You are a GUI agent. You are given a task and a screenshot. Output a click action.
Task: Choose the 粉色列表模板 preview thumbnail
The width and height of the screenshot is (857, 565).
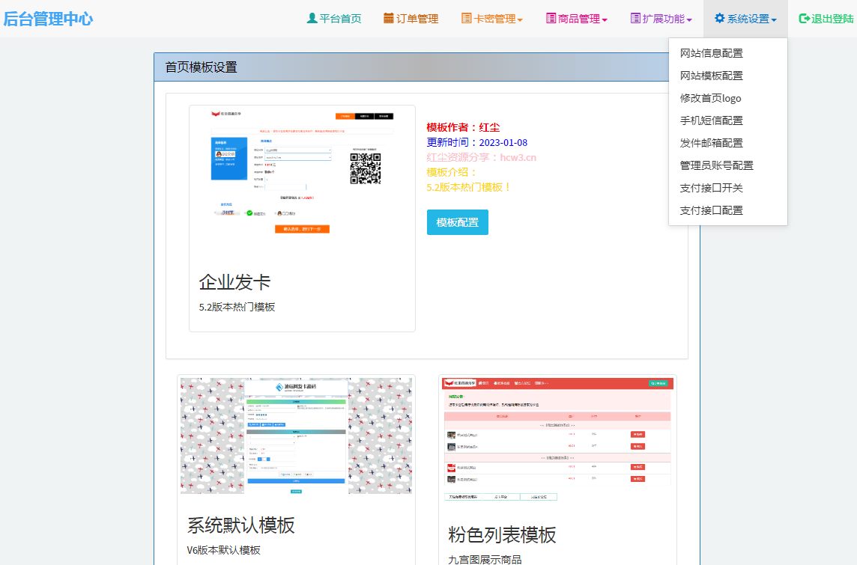[x=557, y=439]
